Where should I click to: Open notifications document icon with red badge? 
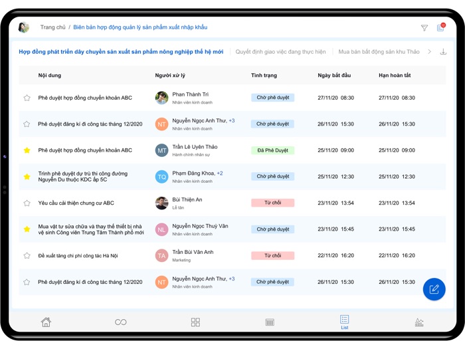tap(440, 27)
